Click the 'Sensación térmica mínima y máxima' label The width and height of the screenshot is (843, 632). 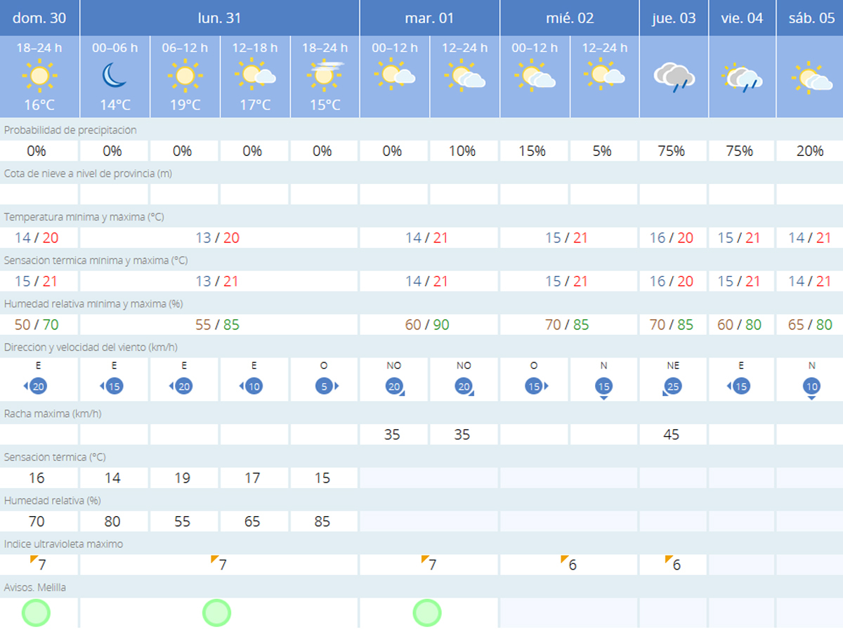96,261
